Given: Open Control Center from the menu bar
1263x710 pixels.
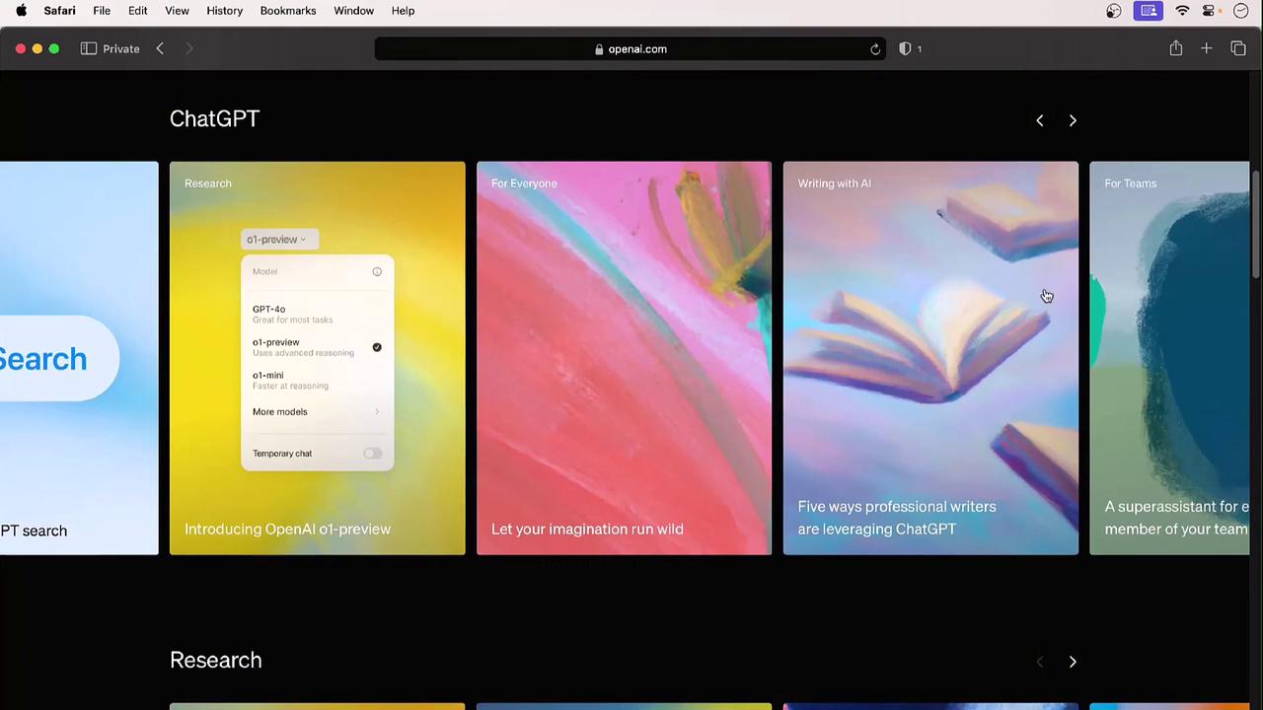Looking at the screenshot, I should pyautogui.click(x=1209, y=11).
